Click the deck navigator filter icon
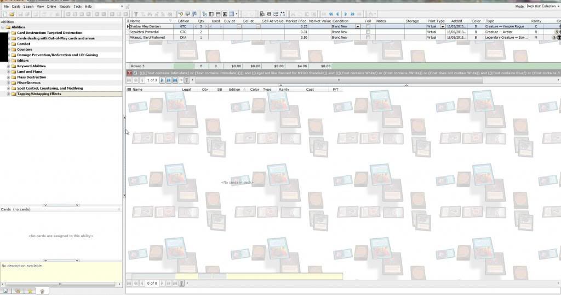 tap(181, 283)
